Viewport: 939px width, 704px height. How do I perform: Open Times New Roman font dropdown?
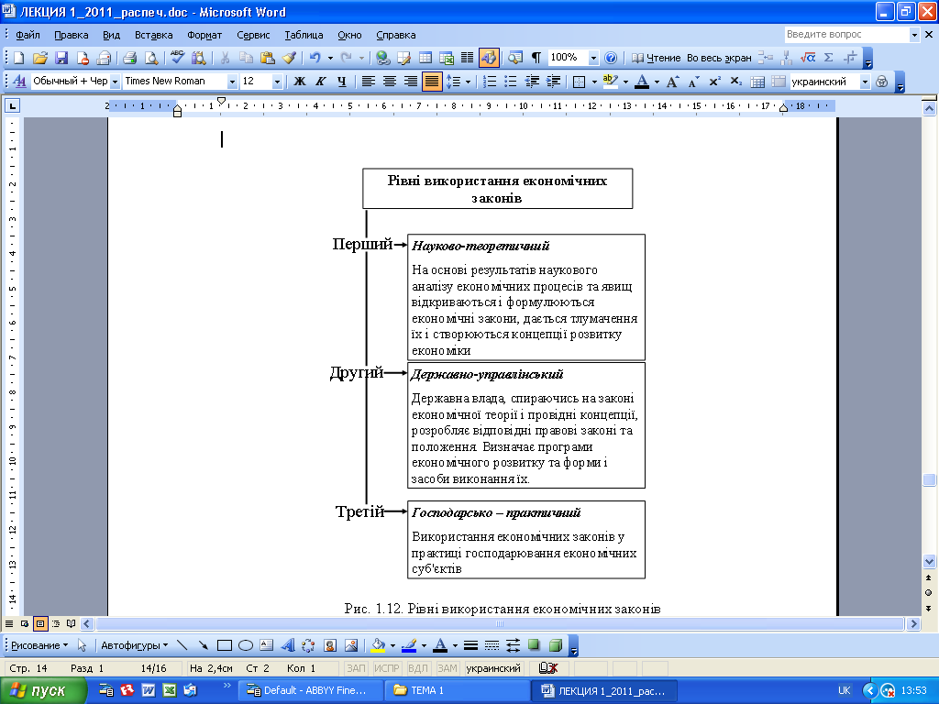(232, 82)
